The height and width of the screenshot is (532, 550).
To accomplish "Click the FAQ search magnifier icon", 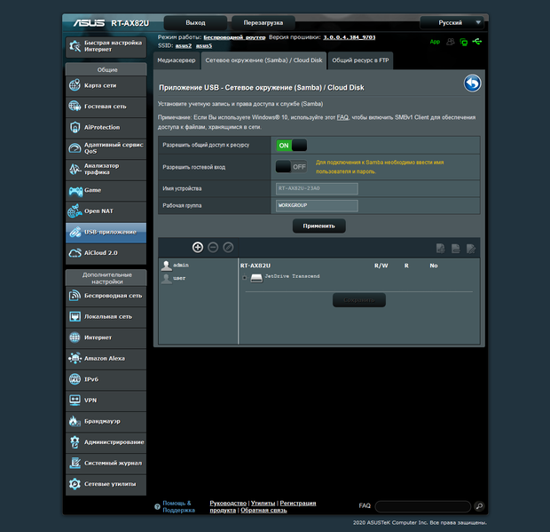I will click(479, 506).
